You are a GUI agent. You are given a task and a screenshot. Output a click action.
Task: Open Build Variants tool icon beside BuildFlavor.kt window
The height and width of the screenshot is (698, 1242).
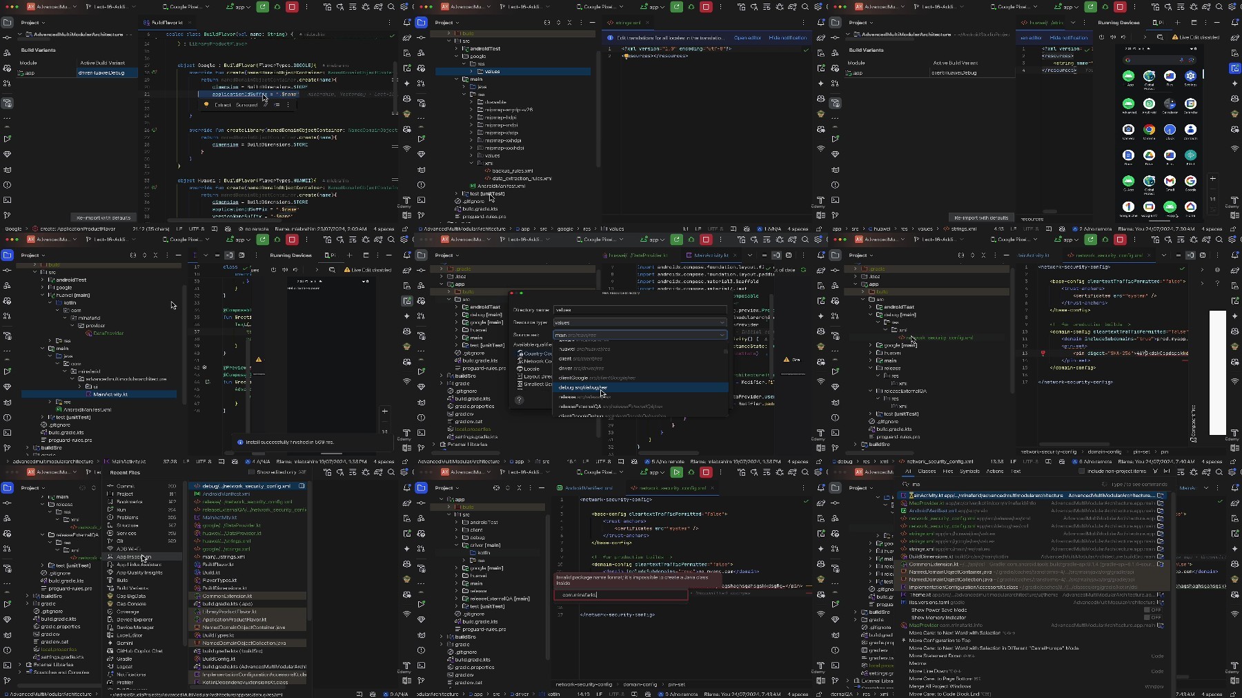pos(7,103)
